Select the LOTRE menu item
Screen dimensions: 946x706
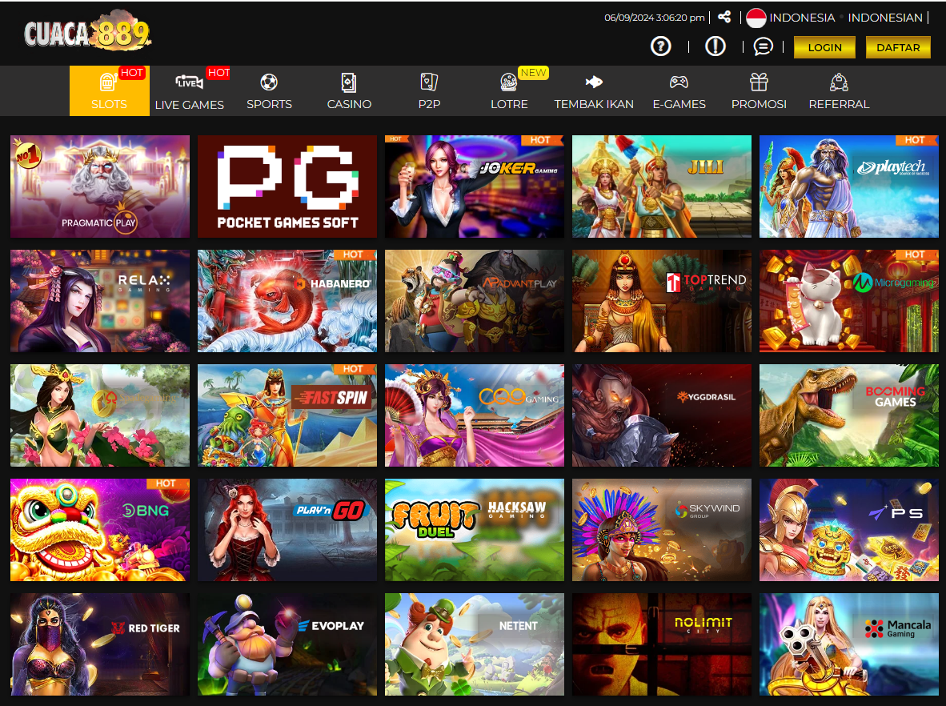point(509,103)
